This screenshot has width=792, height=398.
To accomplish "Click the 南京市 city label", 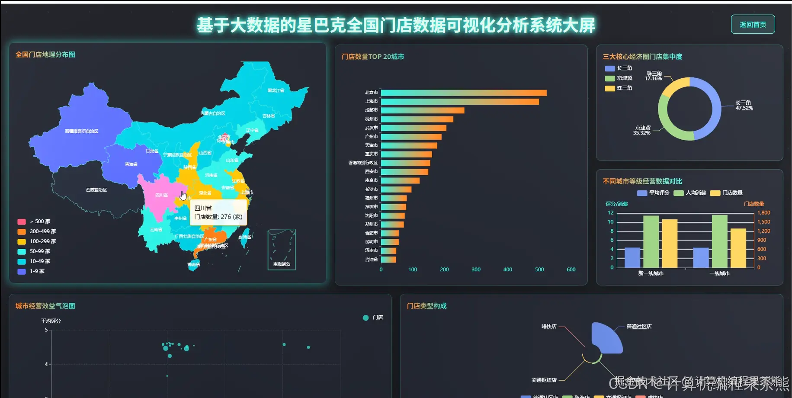I will [371, 180].
